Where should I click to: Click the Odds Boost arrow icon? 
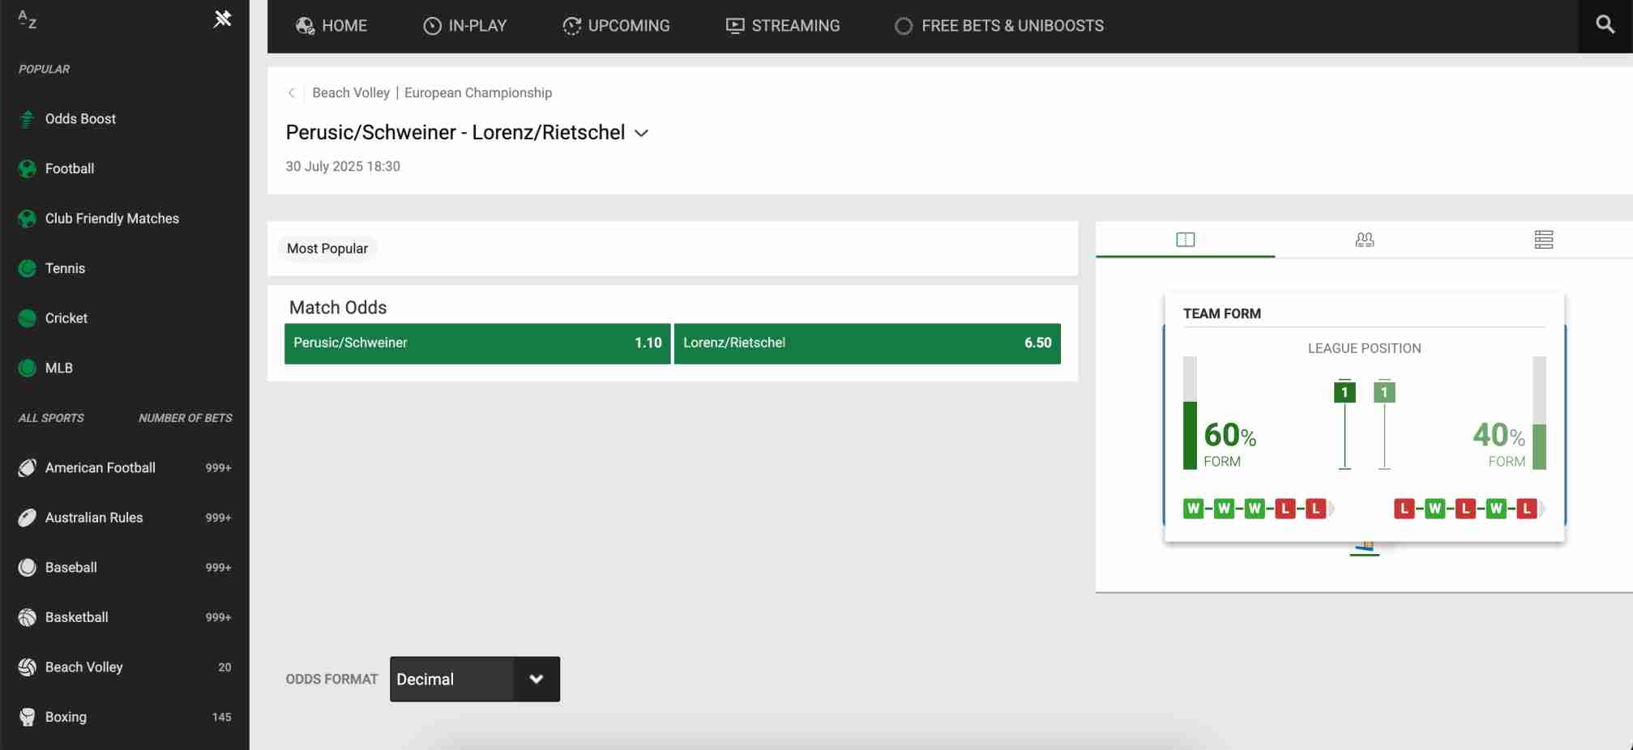click(x=27, y=119)
